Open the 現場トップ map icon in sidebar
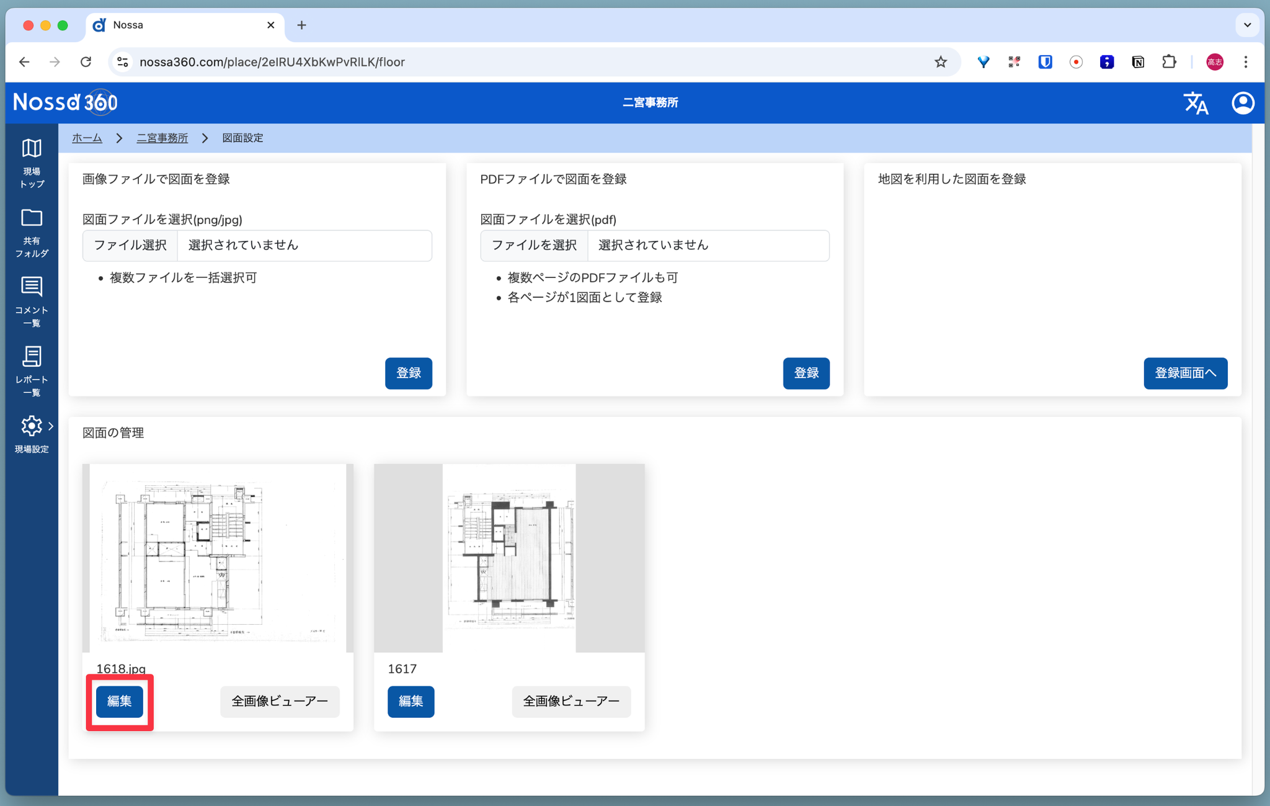This screenshot has height=806, width=1270. [x=32, y=149]
